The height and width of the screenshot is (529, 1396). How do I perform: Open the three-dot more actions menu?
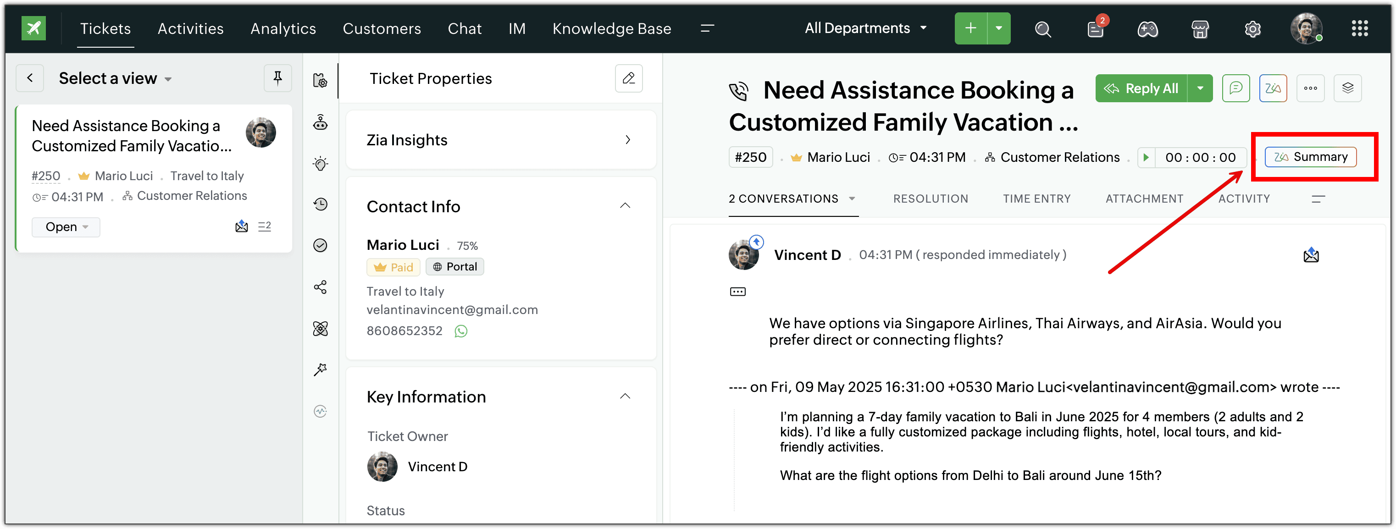coord(1310,88)
